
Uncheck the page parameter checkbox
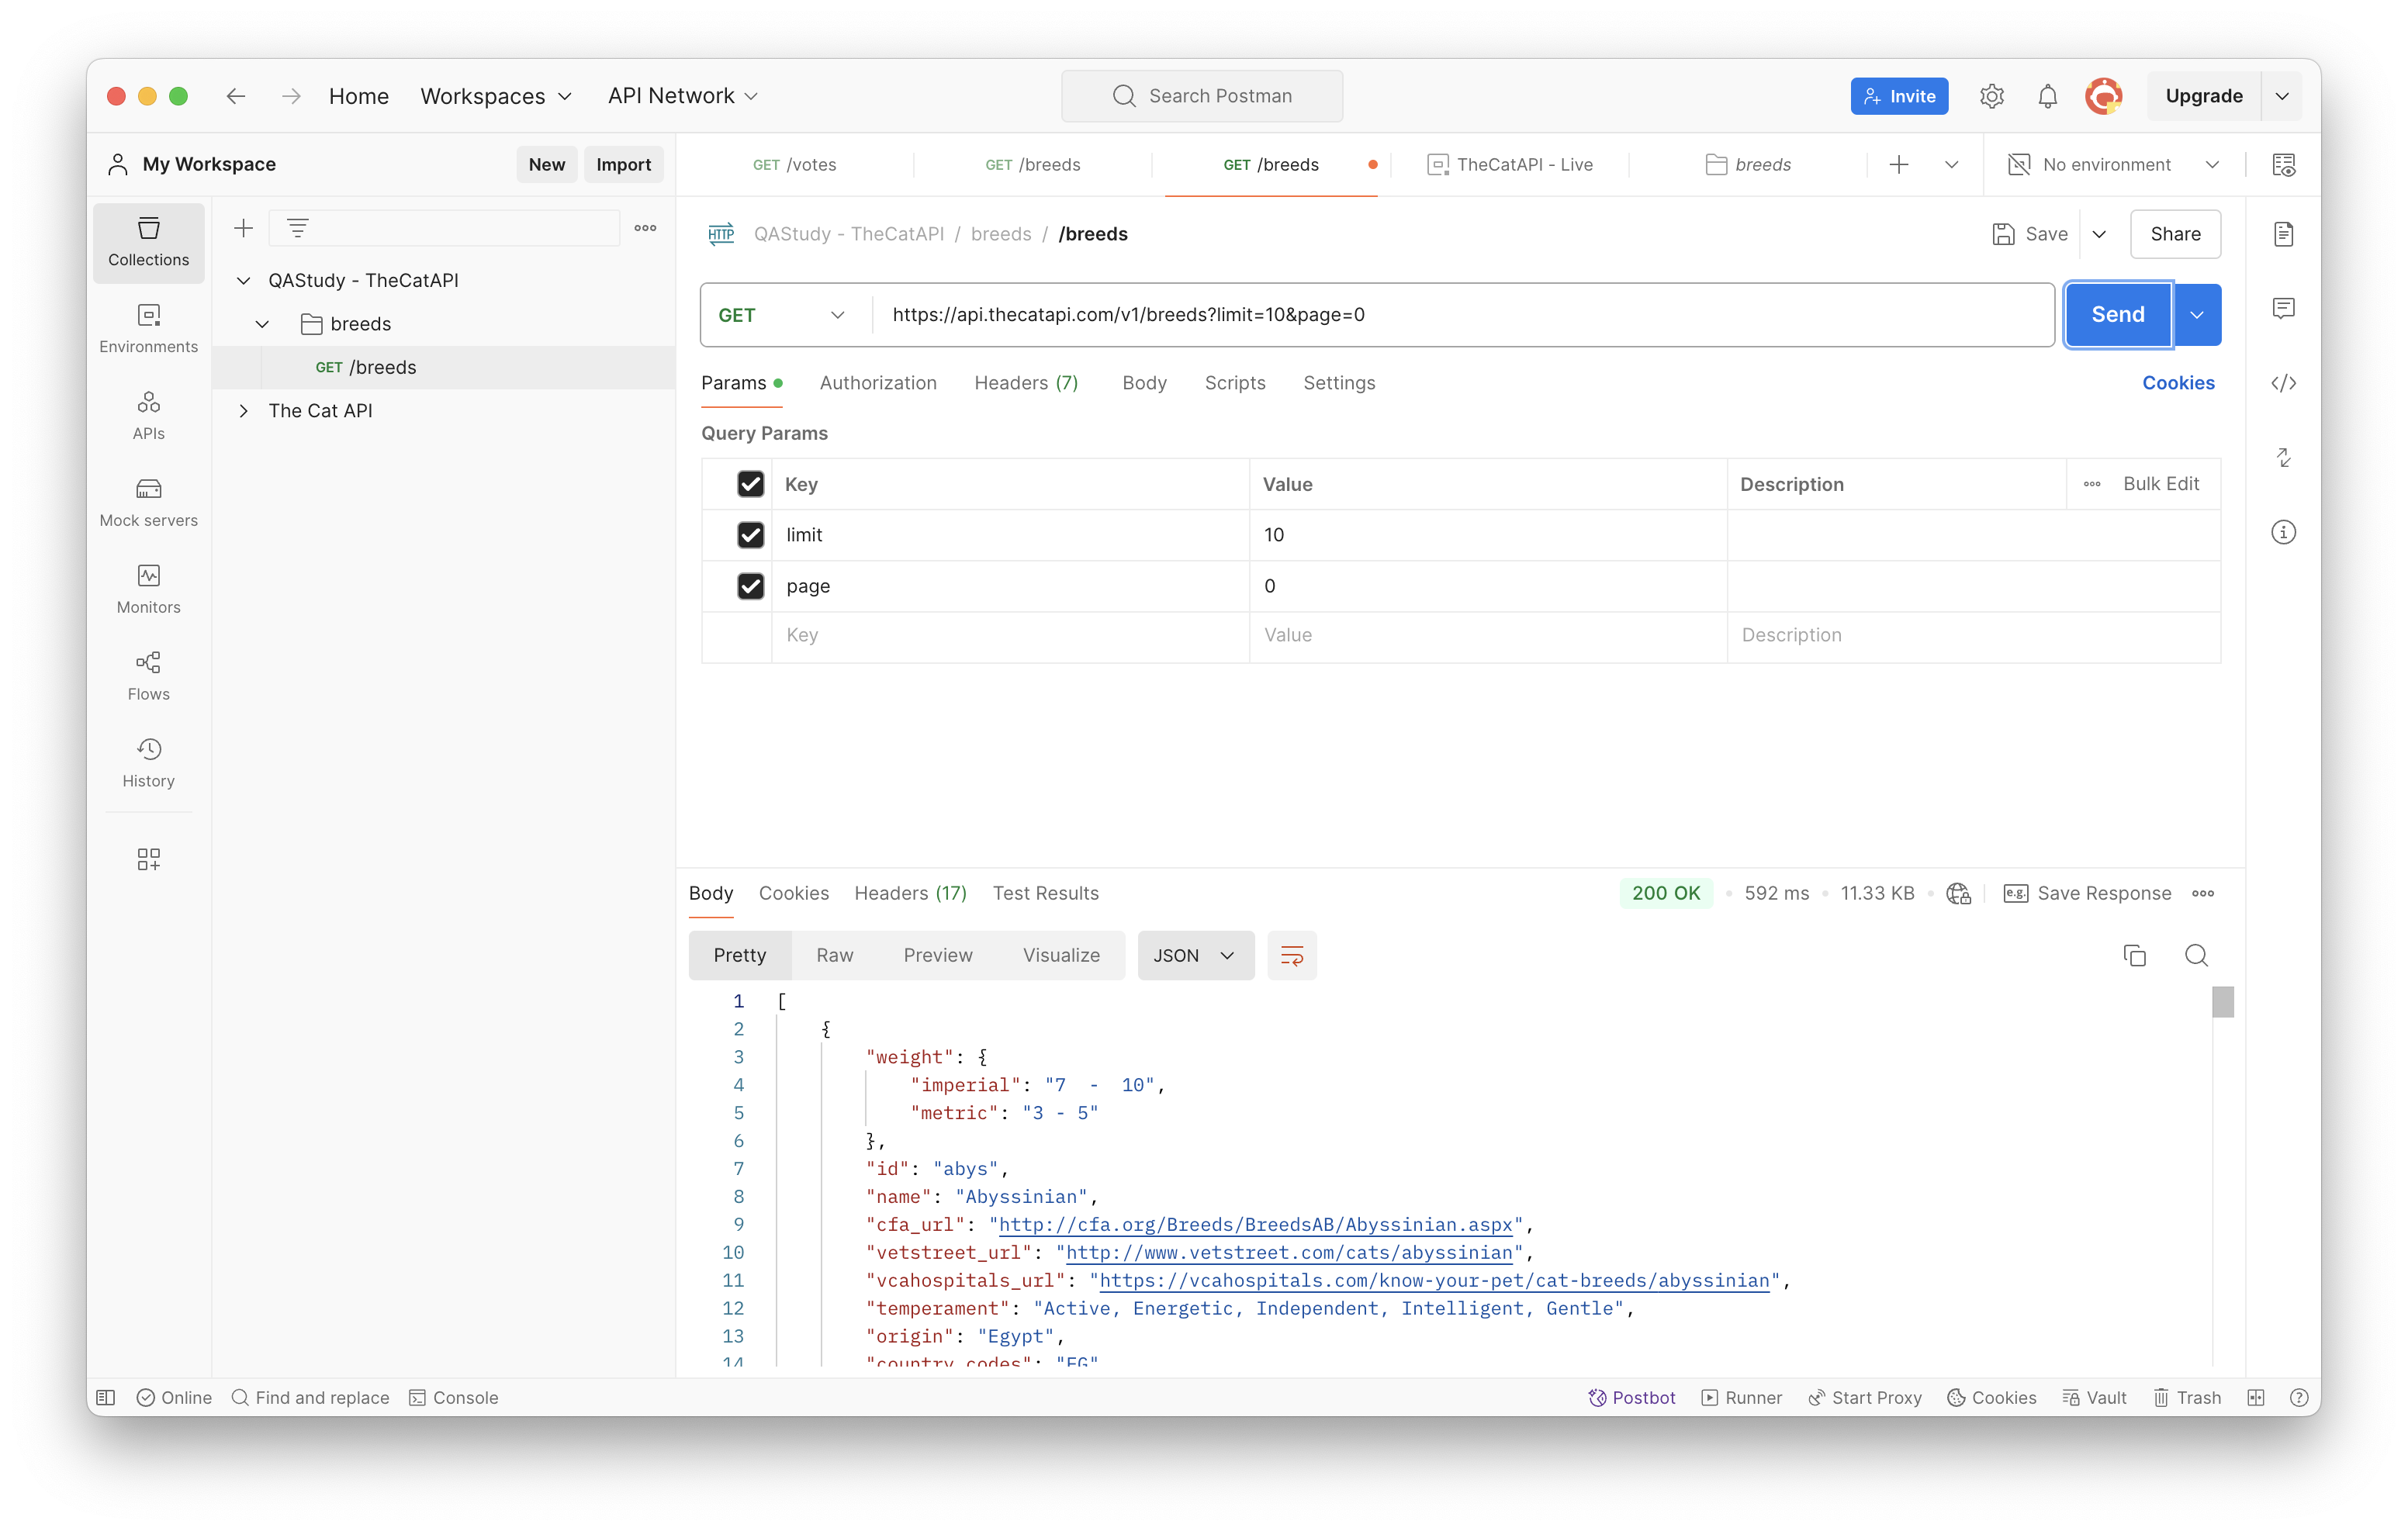750,586
